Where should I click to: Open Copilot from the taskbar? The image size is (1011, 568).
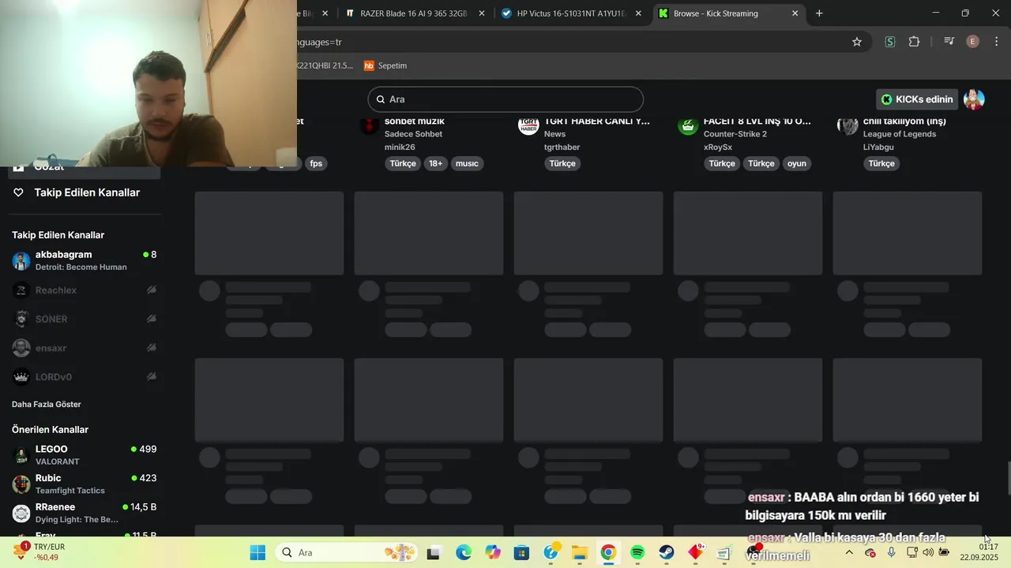(x=493, y=552)
